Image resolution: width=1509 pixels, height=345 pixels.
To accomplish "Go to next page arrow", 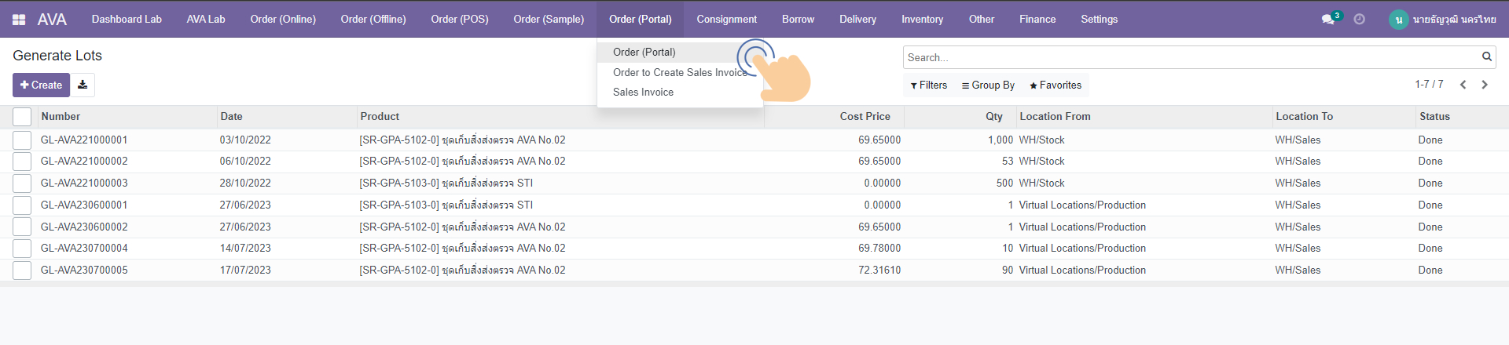I will click(1485, 85).
